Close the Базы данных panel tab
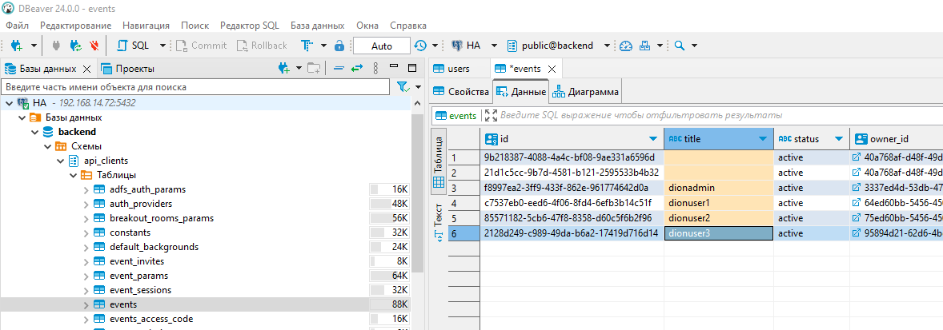943x330 pixels. (86, 69)
